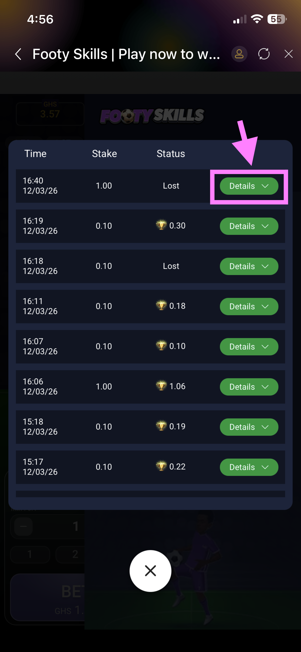301x652 pixels.
Task: Click the Status column header
Action: point(171,154)
